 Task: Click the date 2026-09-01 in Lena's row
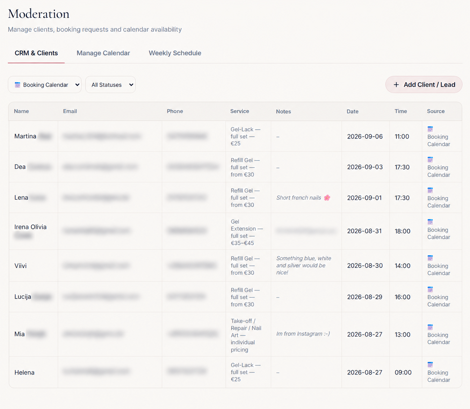(x=364, y=198)
